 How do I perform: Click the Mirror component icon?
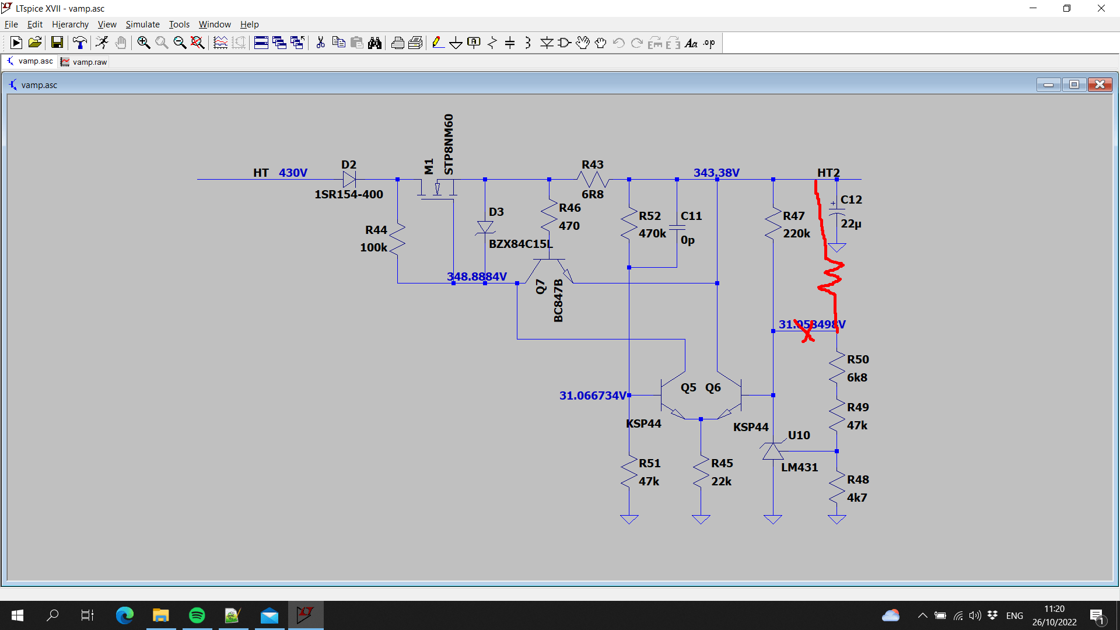tap(673, 43)
